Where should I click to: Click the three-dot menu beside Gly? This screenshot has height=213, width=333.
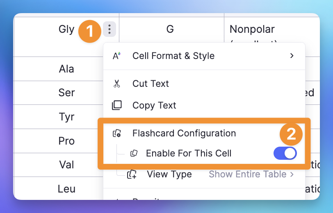(x=109, y=29)
